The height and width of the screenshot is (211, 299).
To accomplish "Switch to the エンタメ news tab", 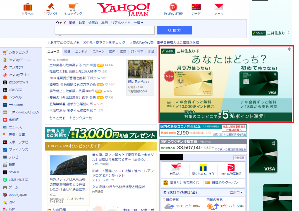I will coord(81,51).
